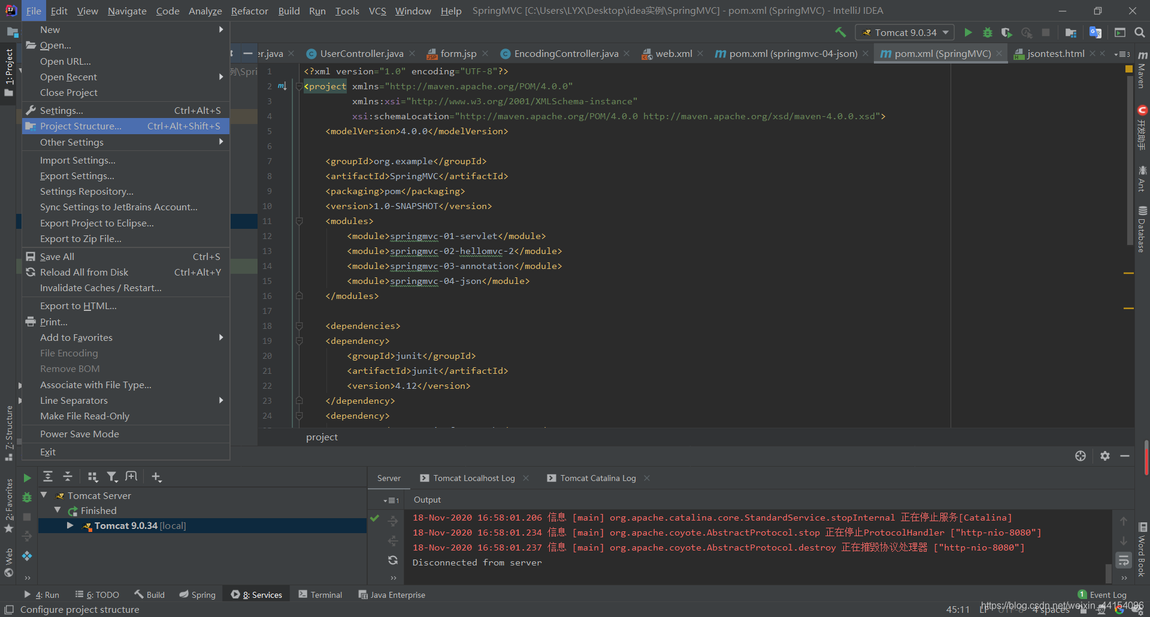Toggle the 6: TODO tool window at the bottom
The height and width of the screenshot is (617, 1150).
coord(97,595)
